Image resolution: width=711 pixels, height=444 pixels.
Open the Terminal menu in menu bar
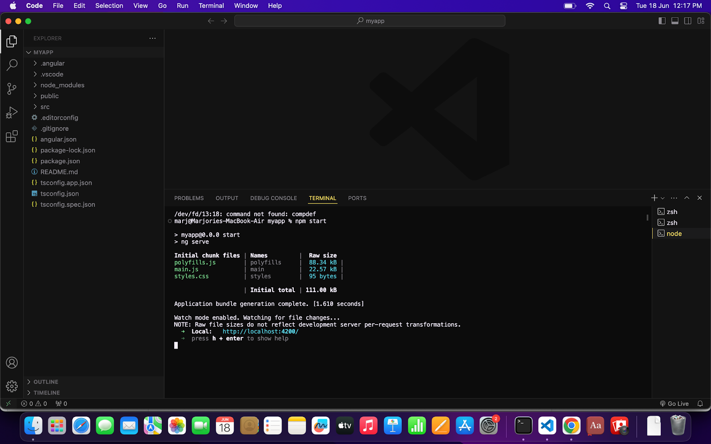pyautogui.click(x=211, y=6)
